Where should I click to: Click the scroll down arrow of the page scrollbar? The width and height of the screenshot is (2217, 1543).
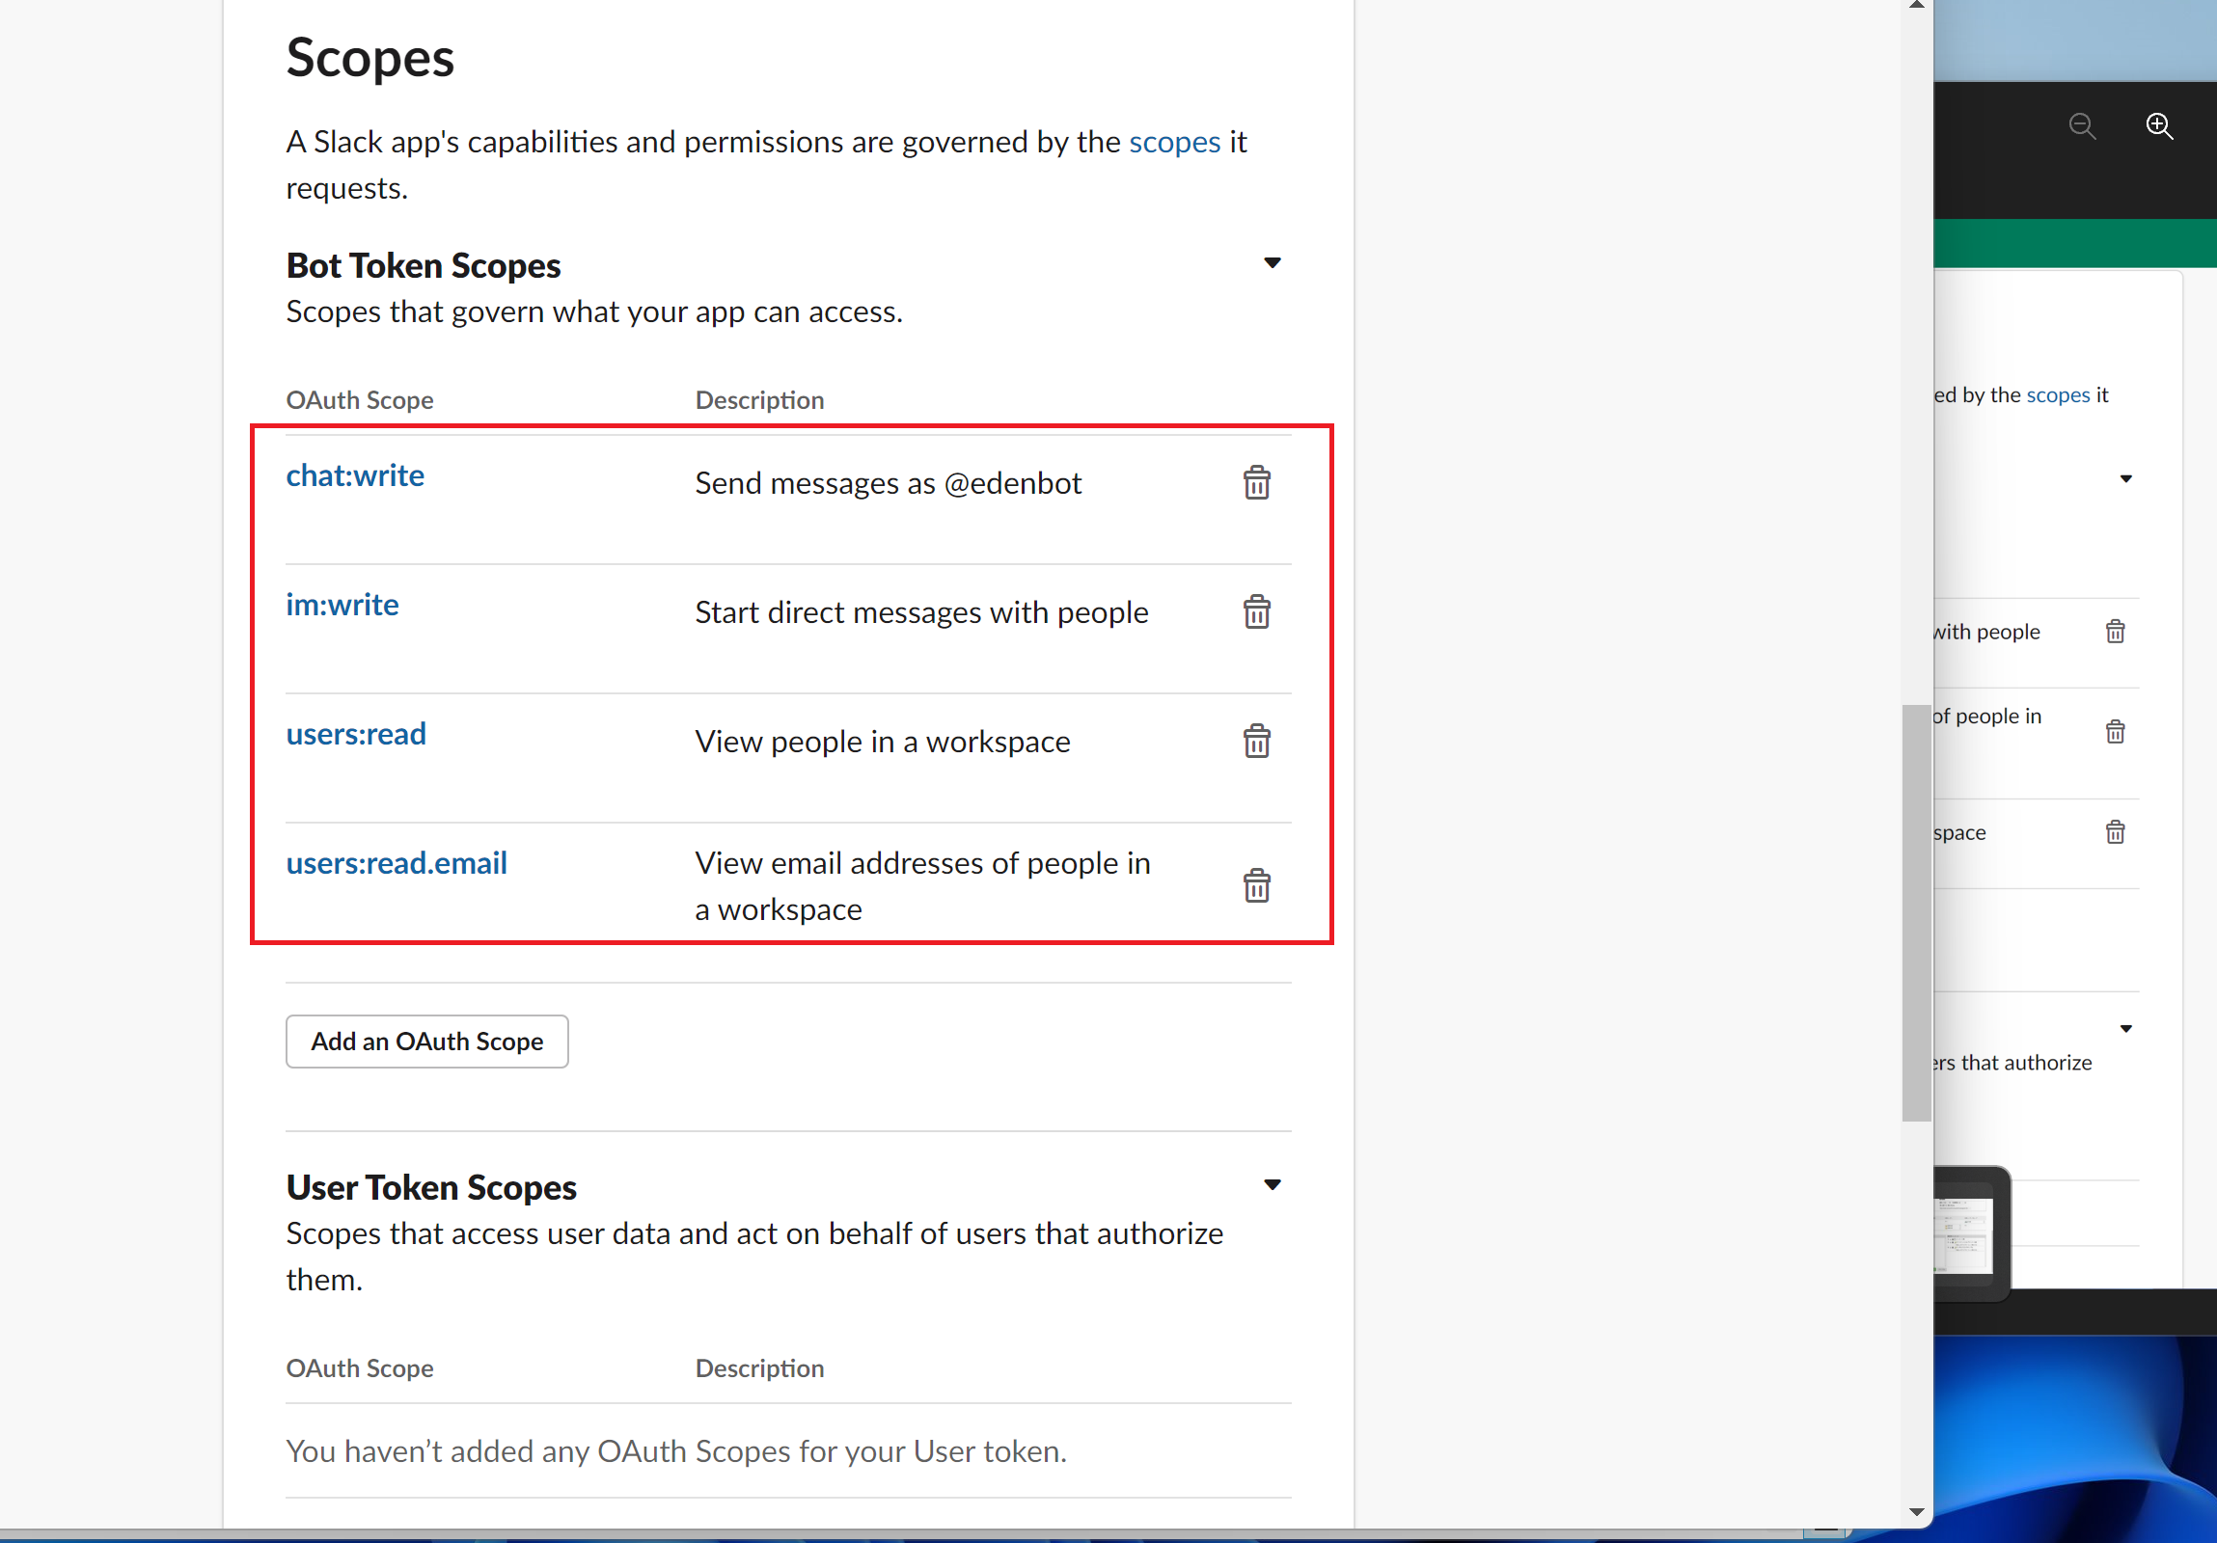click(x=1918, y=1512)
